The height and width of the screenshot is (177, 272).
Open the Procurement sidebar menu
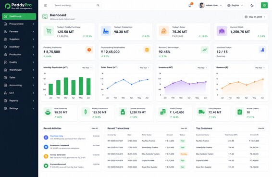tap(19, 24)
